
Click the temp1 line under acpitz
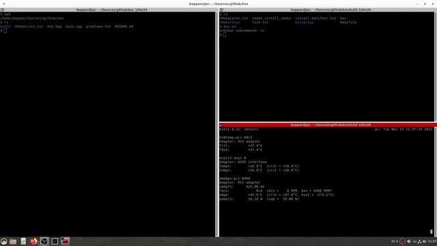click(x=259, y=166)
